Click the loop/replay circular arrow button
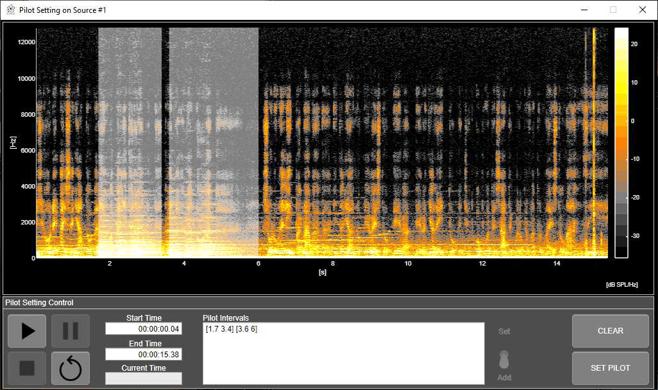Viewport: 658px width, 390px height. (x=71, y=368)
